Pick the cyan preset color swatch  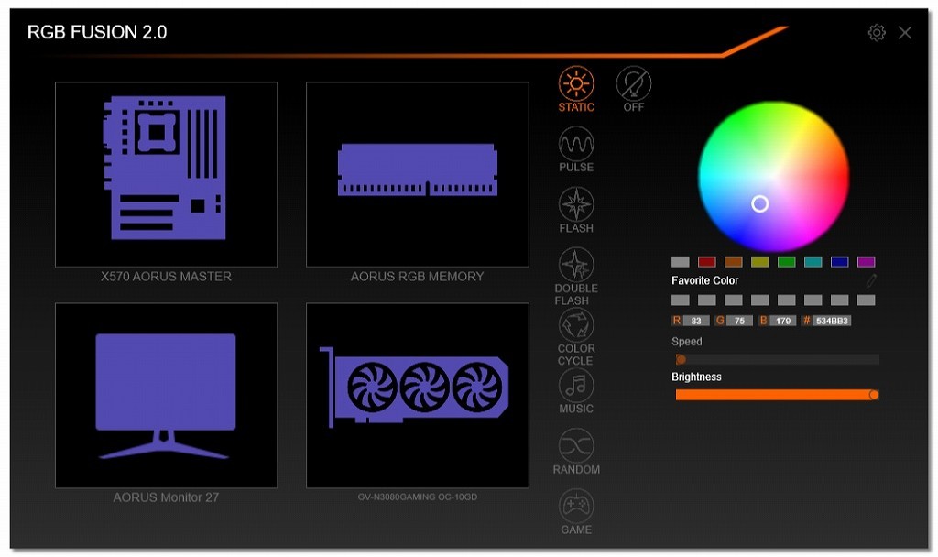[x=813, y=261]
